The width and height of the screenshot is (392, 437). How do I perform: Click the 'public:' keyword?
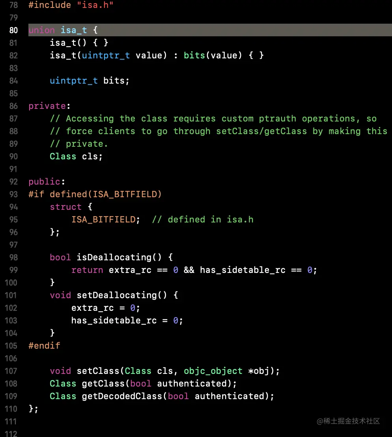pos(47,182)
